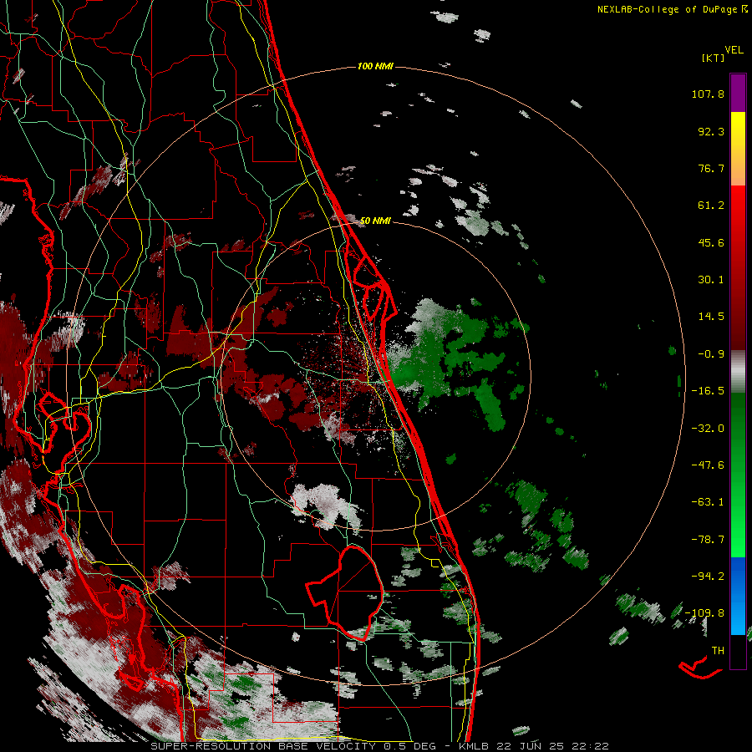Screen dimensions: 752x752
Task: Pick the purple segment of the color bar
Action: (738, 93)
